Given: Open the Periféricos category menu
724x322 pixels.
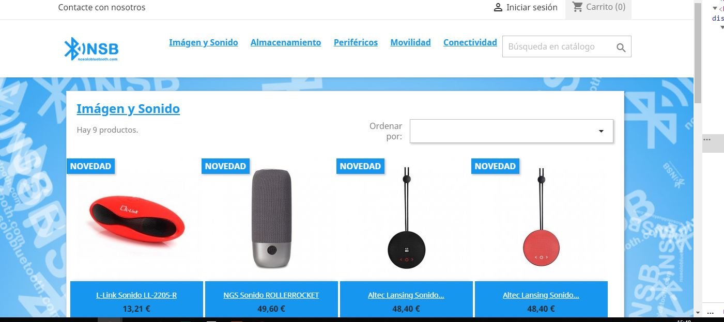Looking at the screenshot, I should point(356,42).
